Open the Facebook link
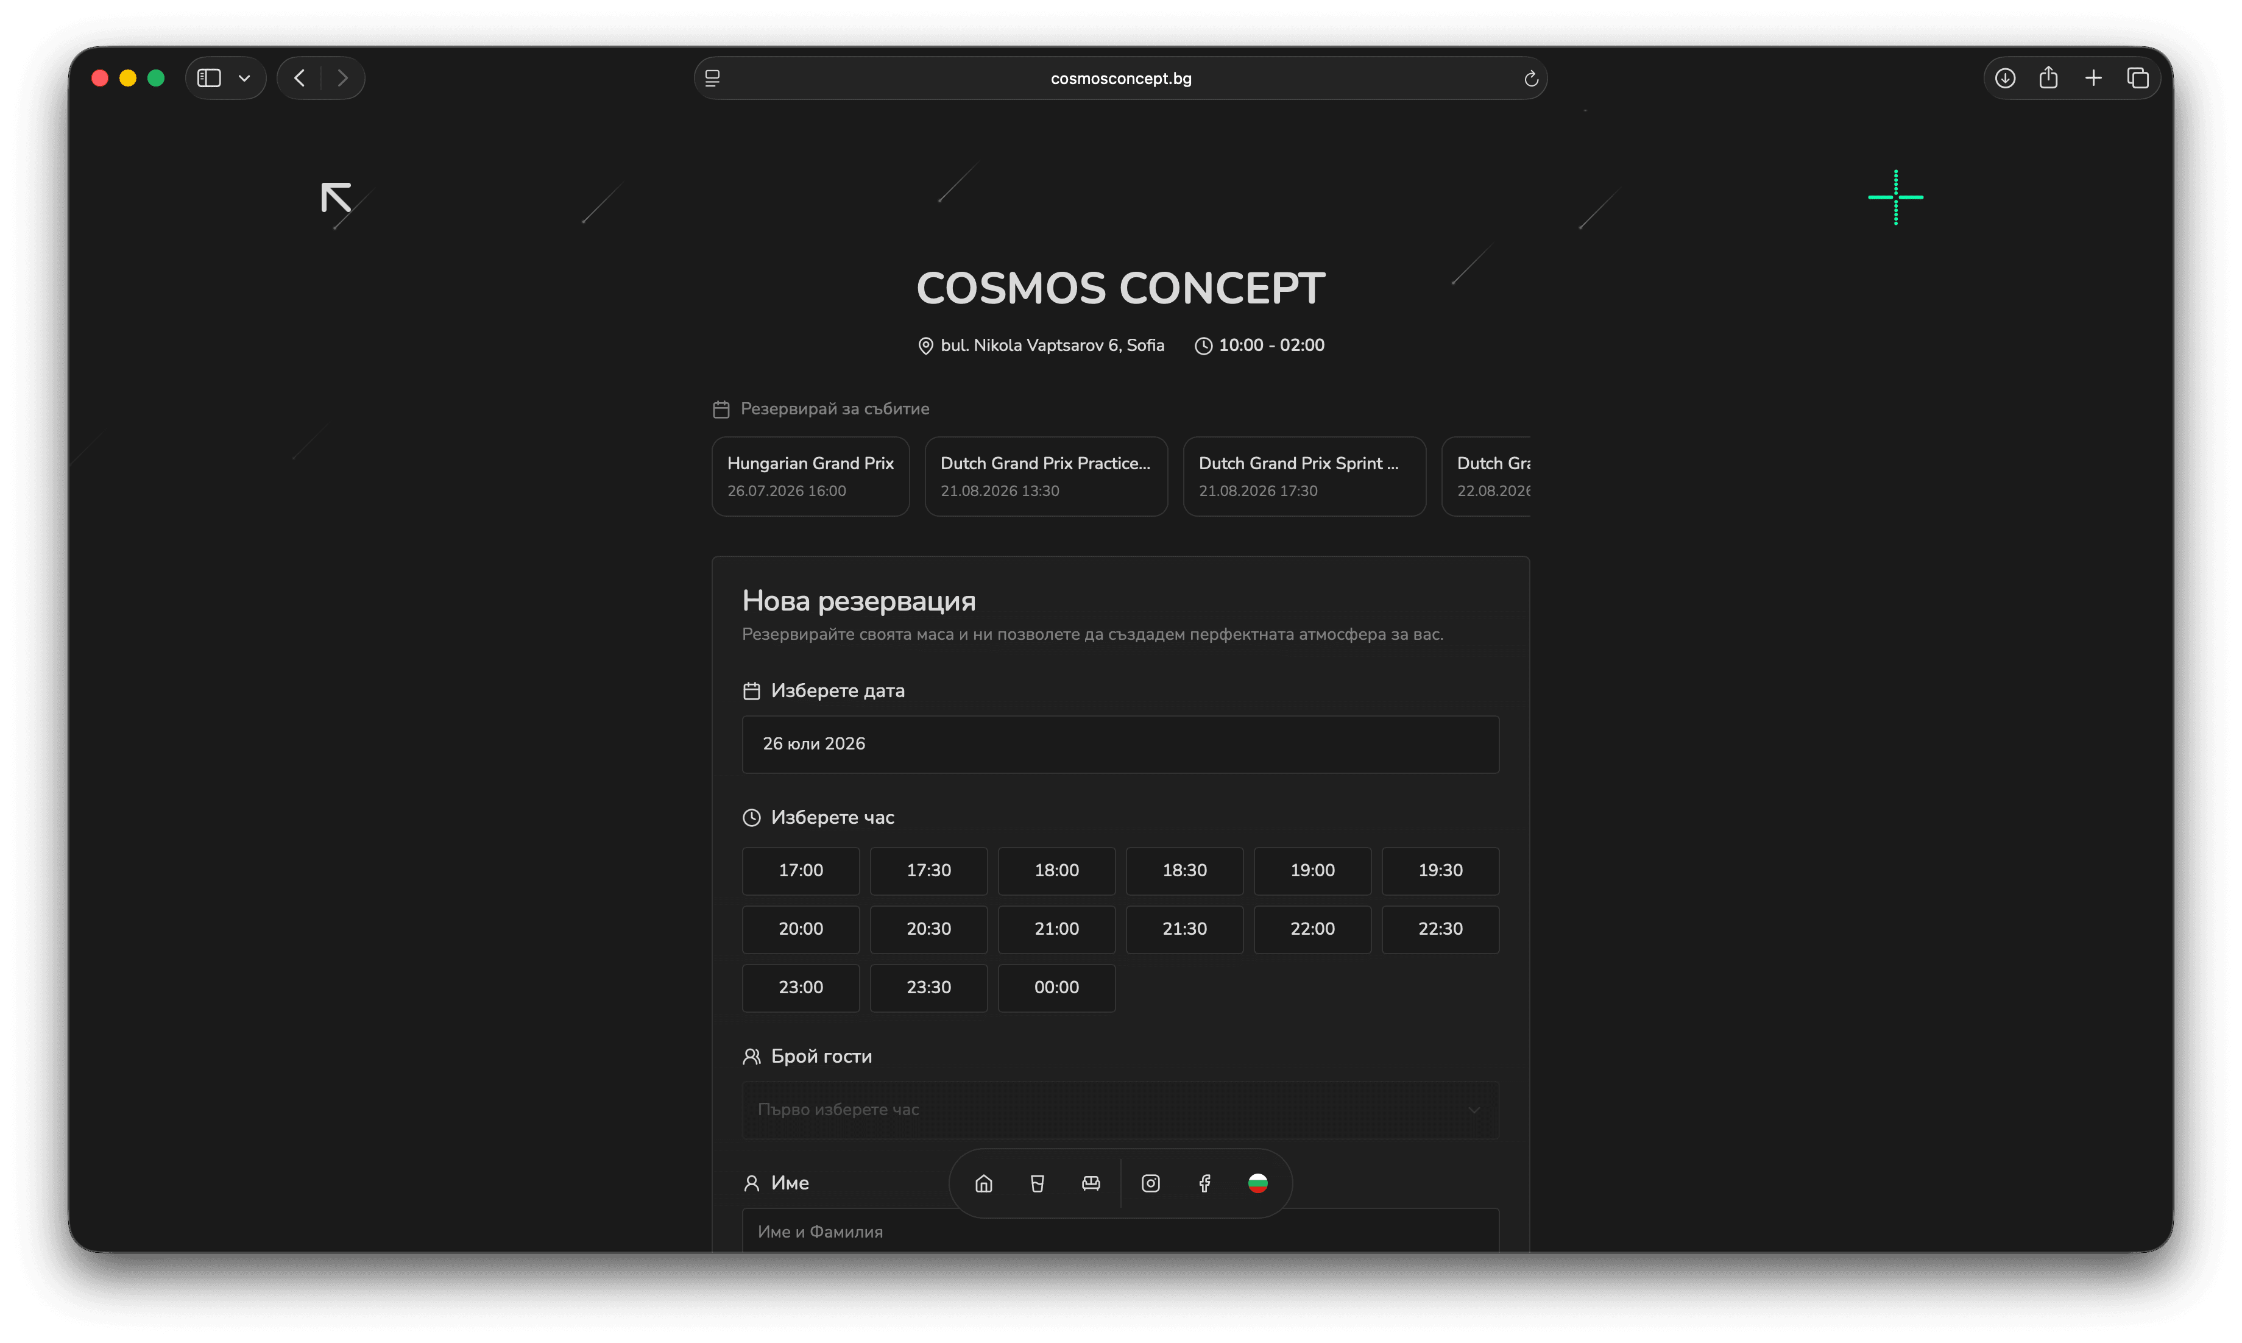 click(x=1204, y=1184)
